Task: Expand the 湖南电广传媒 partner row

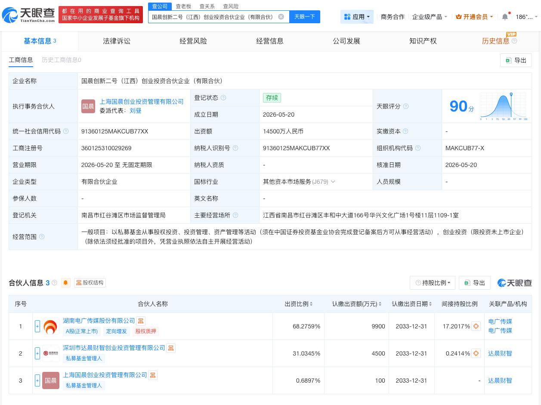Action: [37, 326]
